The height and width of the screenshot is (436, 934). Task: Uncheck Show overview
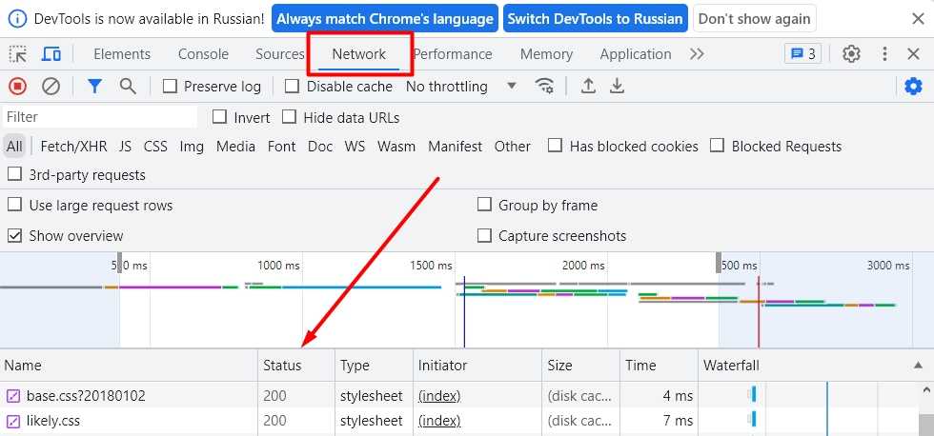point(14,235)
